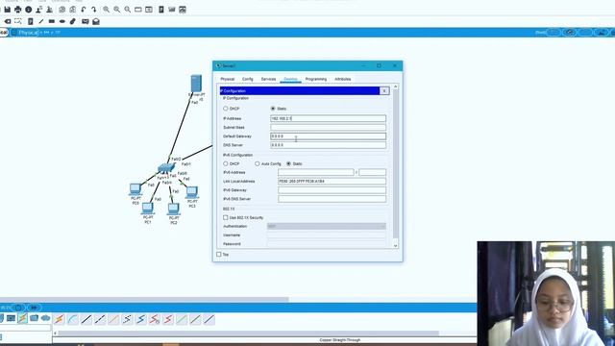
Task: Select Static under IP Configuration
Action: [273, 109]
